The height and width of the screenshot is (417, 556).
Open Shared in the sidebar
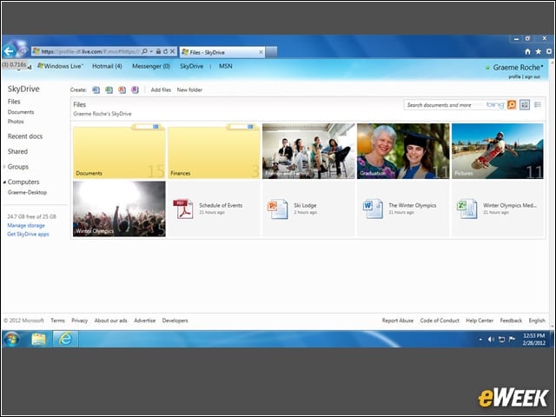[x=17, y=152]
